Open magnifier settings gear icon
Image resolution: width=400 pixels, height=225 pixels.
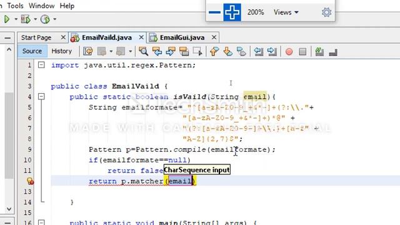(x=326, y=12)
